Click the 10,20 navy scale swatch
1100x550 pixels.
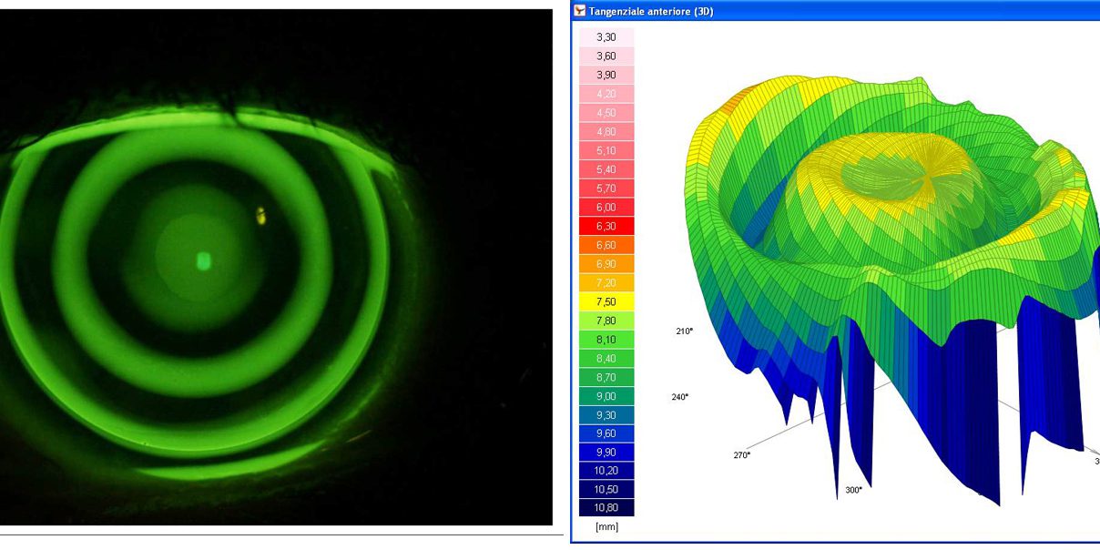click(606, 471)
